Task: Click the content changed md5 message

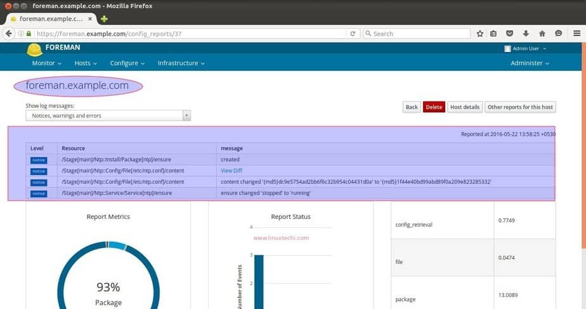Action: (356, 182)
